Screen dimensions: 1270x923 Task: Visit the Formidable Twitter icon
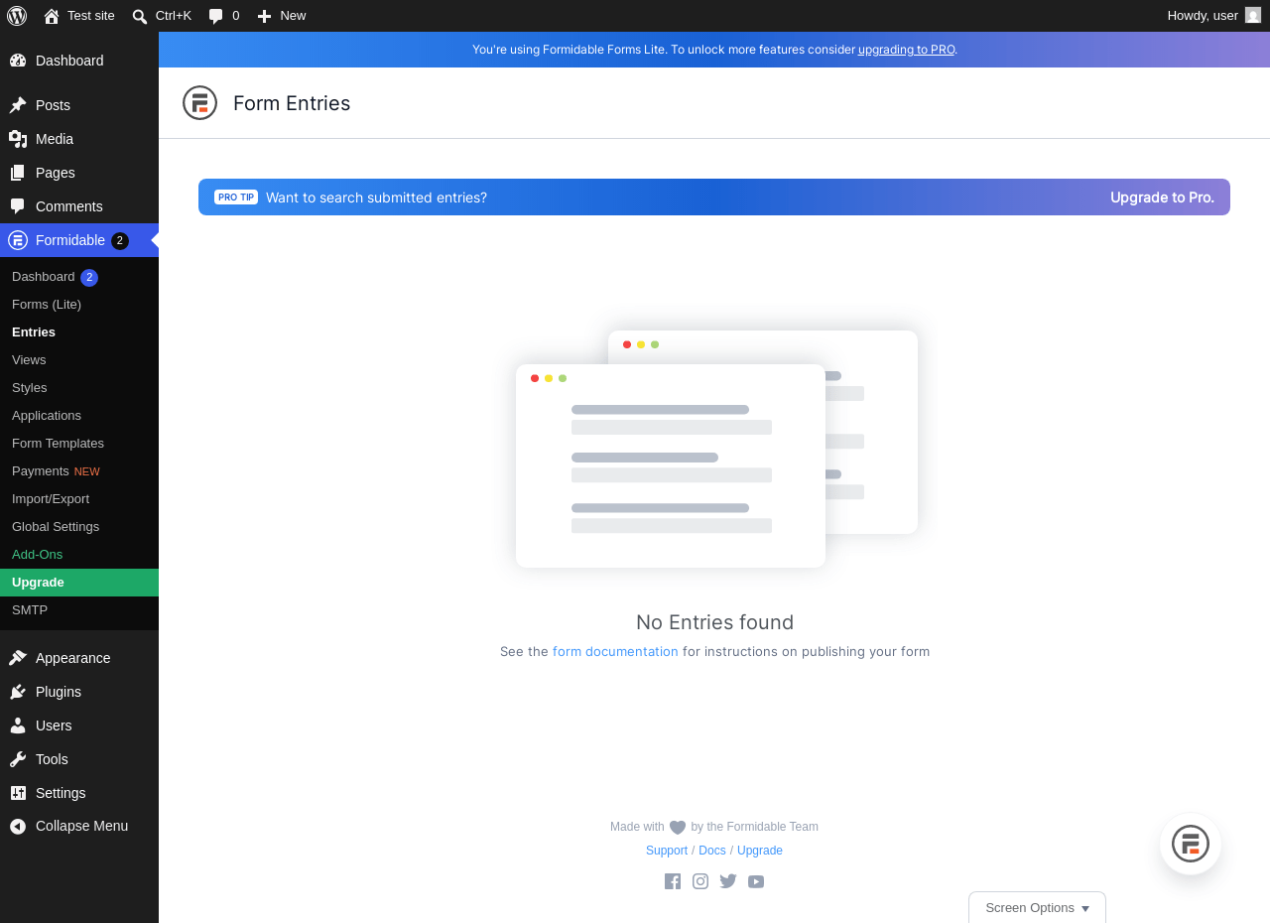pyautogui.click(x=728, y=881)
